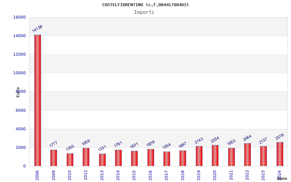This screenshot has width=291, height=182.
Task: Click the y-axis tick label 2000
Action: coord(20,147)
